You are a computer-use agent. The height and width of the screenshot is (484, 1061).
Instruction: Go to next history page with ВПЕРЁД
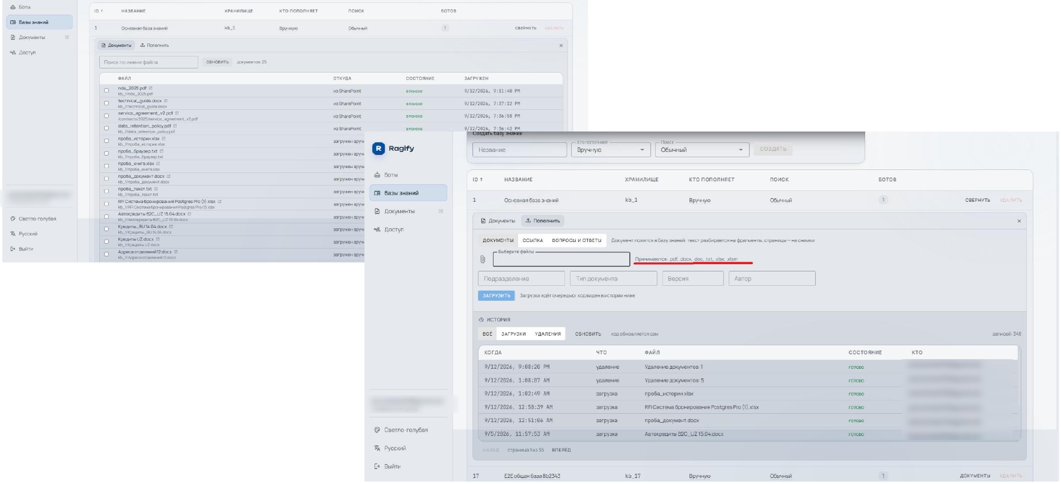tap(561, 450)
